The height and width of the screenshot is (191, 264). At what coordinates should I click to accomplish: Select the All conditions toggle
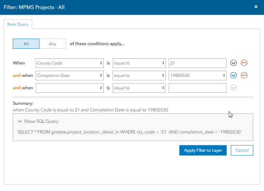(26, 44)
